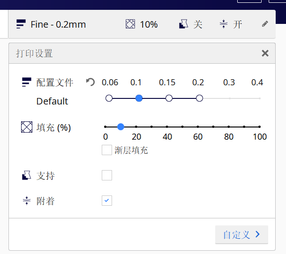The height and width of the screenshot is (254, 286).
Task: Set infill to 80 on slider
Action: (228, 127)
